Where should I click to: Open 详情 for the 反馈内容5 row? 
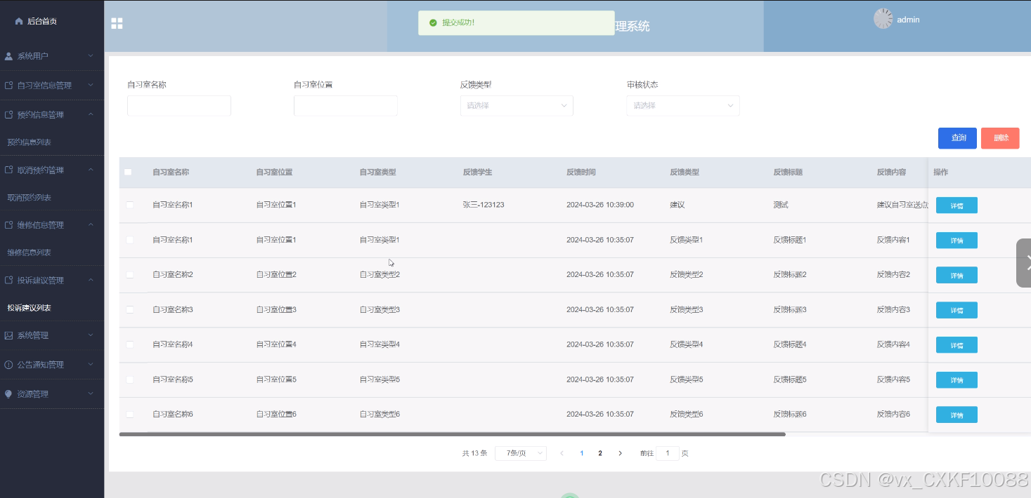(x=957, y=380)
